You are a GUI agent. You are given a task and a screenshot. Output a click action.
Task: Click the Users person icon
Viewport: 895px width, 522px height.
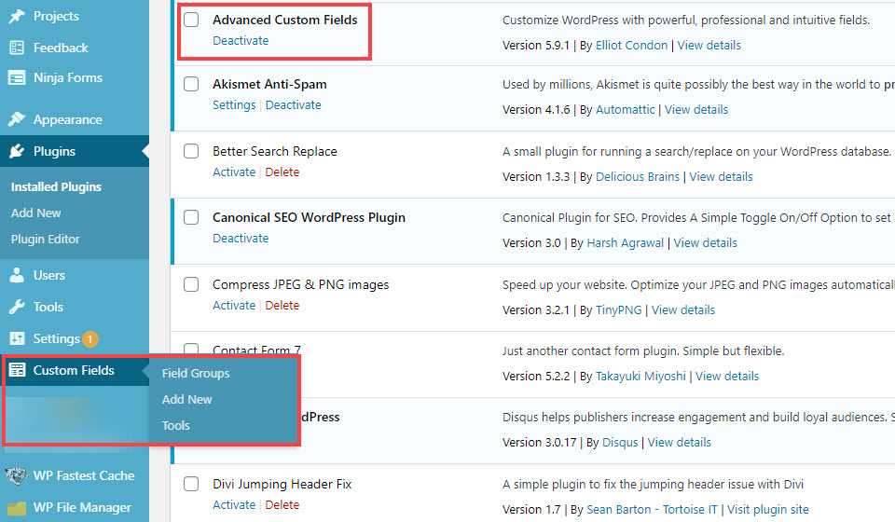pos(17,275)
